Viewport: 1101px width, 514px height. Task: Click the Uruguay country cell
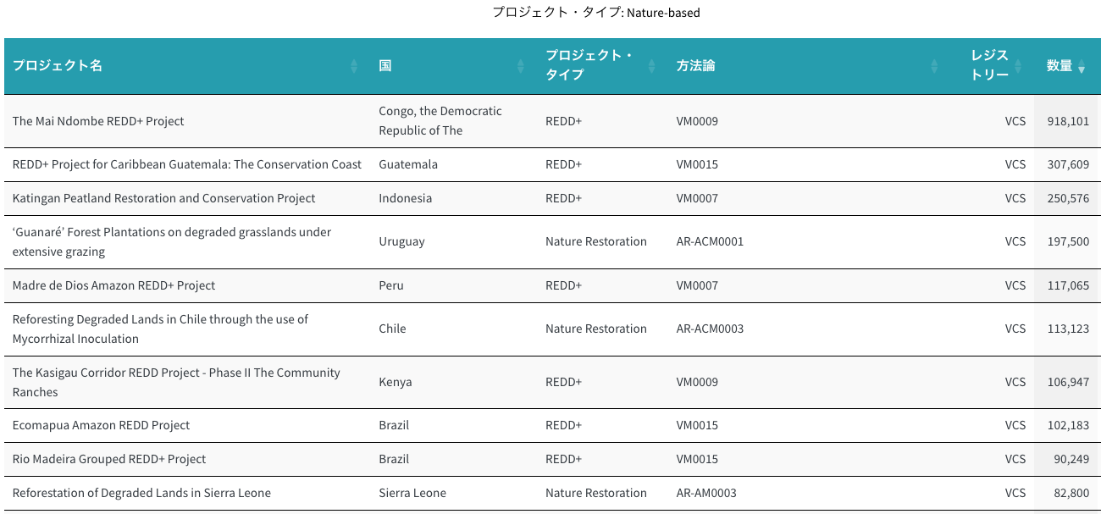point(401,241)
